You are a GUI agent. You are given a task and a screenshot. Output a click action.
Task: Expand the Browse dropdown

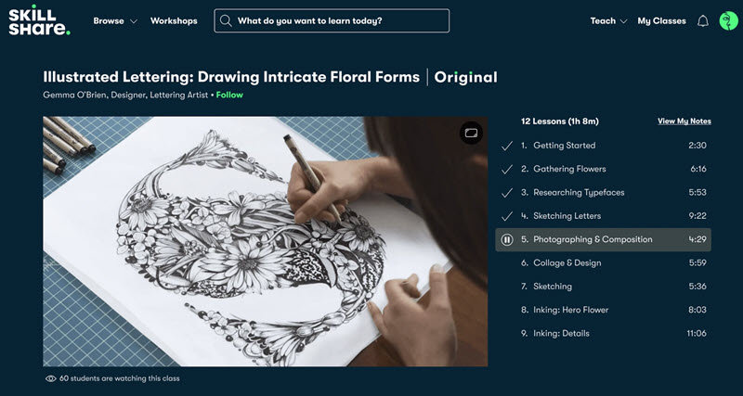coord(115,20)
